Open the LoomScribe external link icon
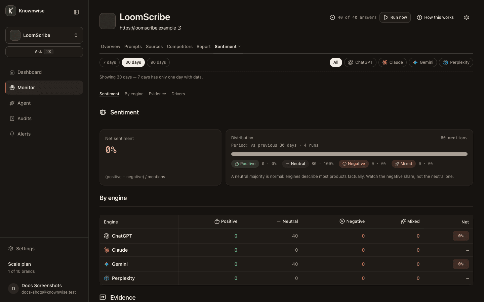Image resolution: width=484 pixels, height=302 pixels. (179, 28)
